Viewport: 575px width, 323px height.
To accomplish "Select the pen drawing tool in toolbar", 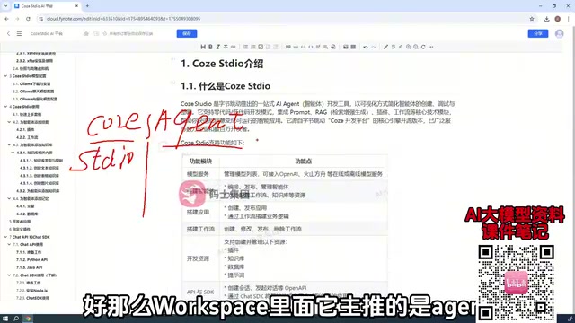I will [385, 47].
